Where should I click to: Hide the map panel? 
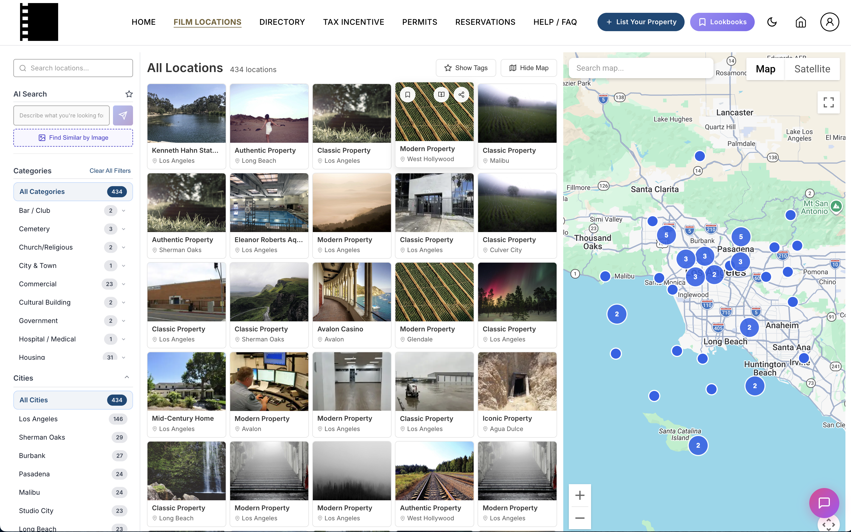[x=529, y=68]
